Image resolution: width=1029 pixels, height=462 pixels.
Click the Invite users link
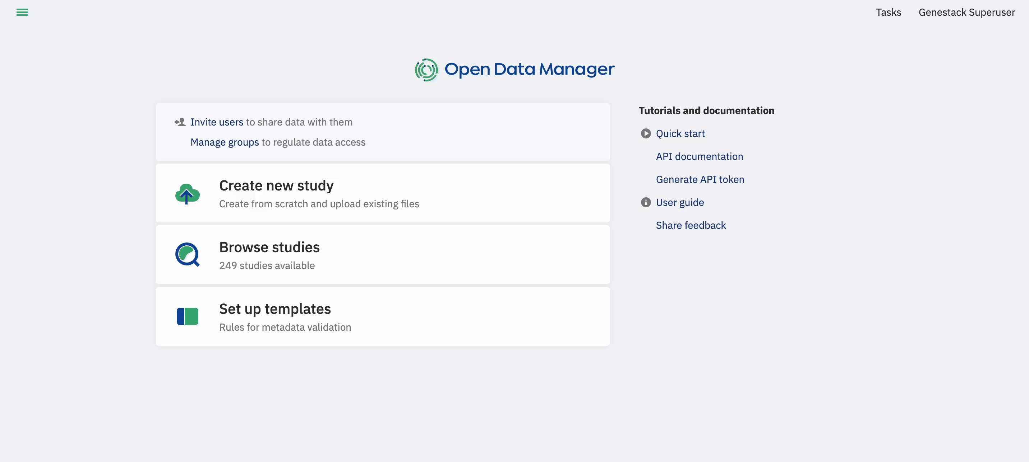pos(217,122)
